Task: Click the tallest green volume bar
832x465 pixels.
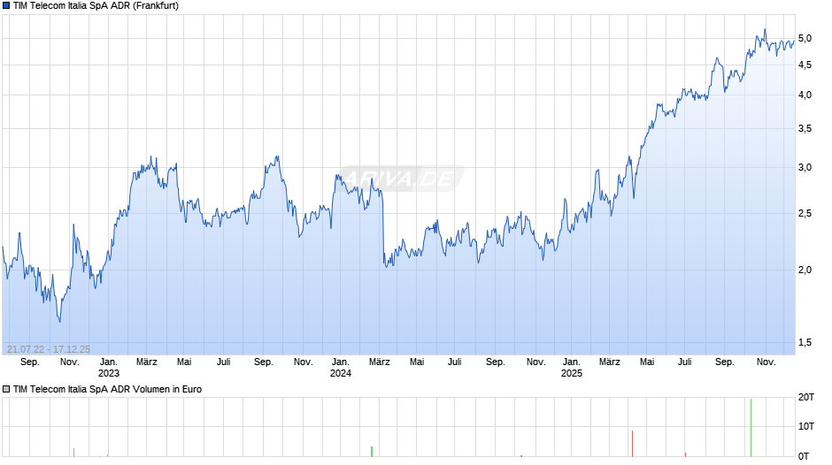Action: click(x=751, y=427)
